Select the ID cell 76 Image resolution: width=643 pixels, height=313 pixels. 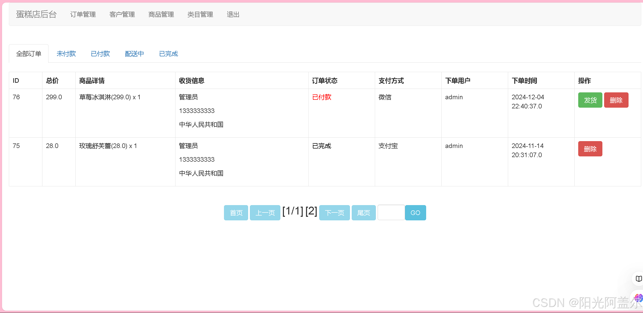pyautogui.click(x=16, y=97)
